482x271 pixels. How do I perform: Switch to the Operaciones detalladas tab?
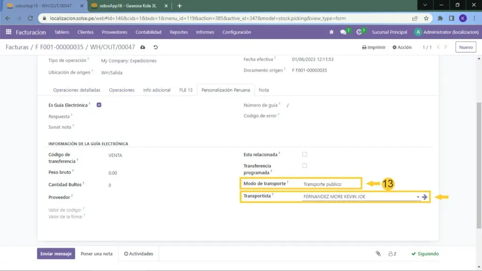76,90
